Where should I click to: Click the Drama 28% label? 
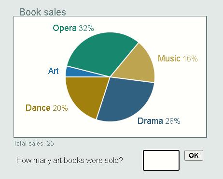coord(159,121)
